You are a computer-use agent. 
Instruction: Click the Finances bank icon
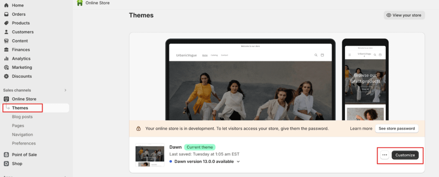point(6,50)
